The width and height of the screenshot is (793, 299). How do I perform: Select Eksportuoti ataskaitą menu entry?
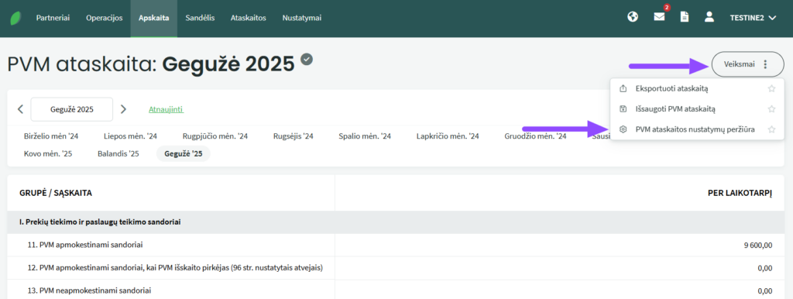click(697, 88)
